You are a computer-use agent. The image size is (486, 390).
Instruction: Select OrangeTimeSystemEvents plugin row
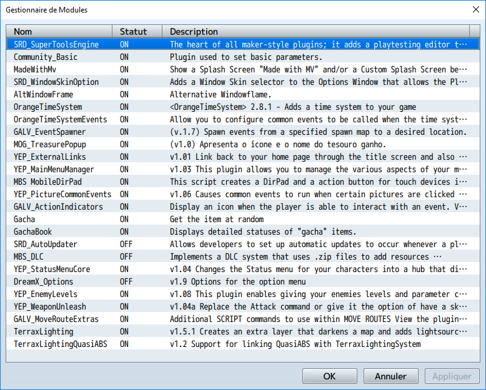243,119
